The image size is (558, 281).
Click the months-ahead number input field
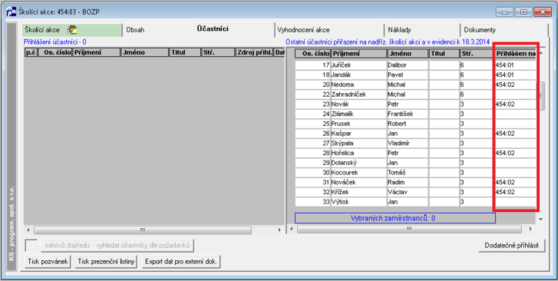pyautogui.click(x=31, y=245)
